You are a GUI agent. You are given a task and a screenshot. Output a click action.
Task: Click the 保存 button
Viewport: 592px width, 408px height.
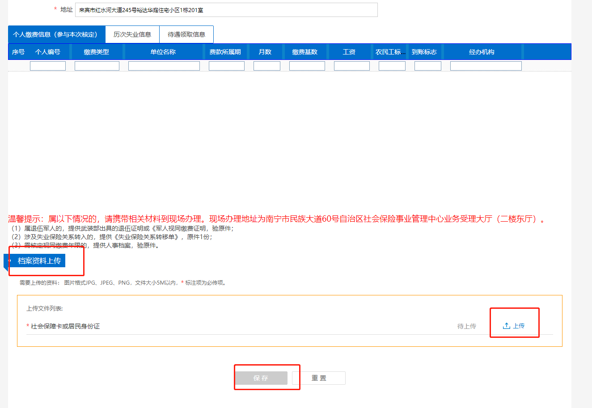pos(261,378)
